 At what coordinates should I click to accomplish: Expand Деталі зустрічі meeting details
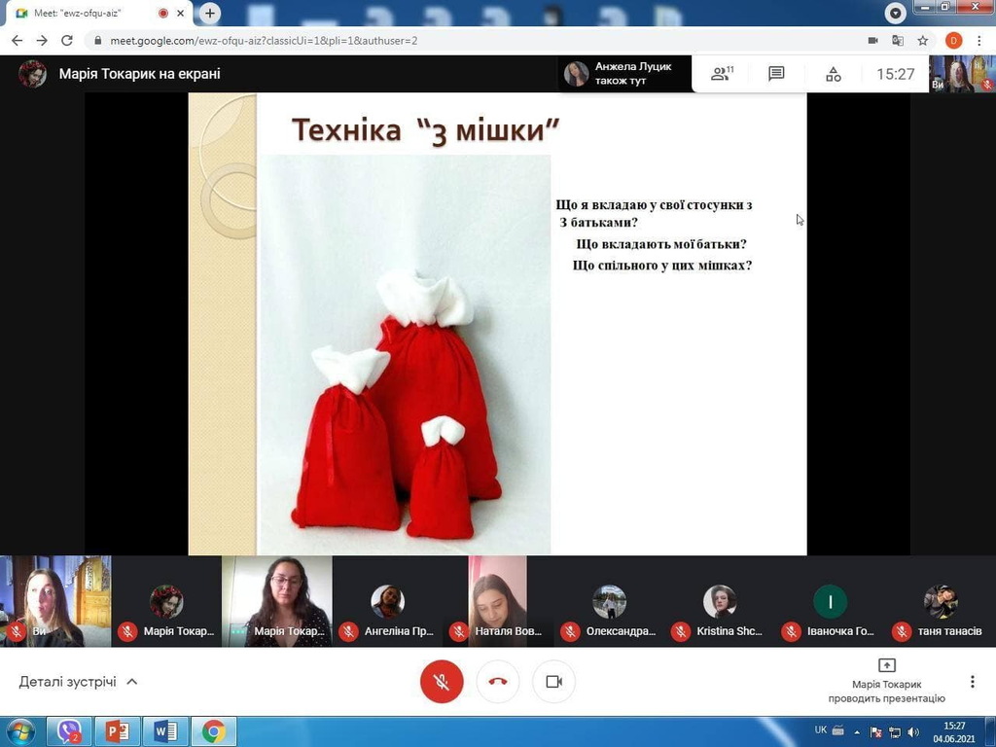78,682
